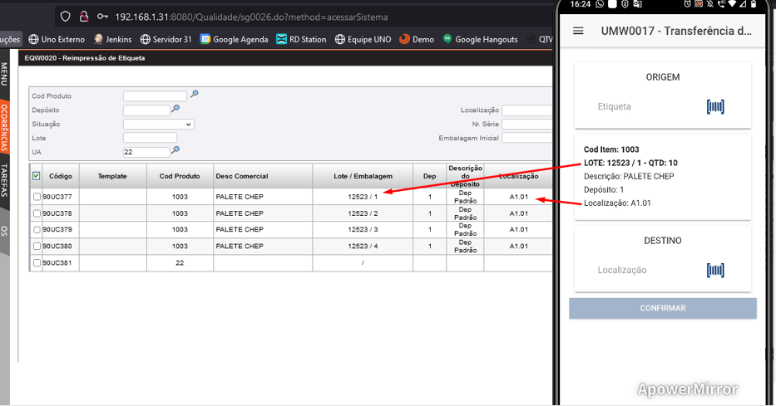Click the insecure connection padlock icon
Image resolution: width=776 pixels, height=406 pixels.
point(84,17)
